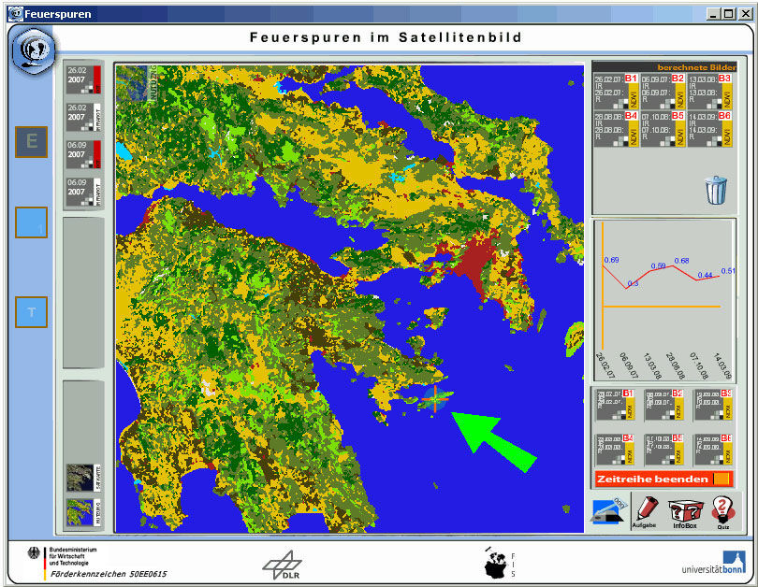Toggle the orange square on Zeitreihe beenden
758x587 pixels.
pos(721,479)
